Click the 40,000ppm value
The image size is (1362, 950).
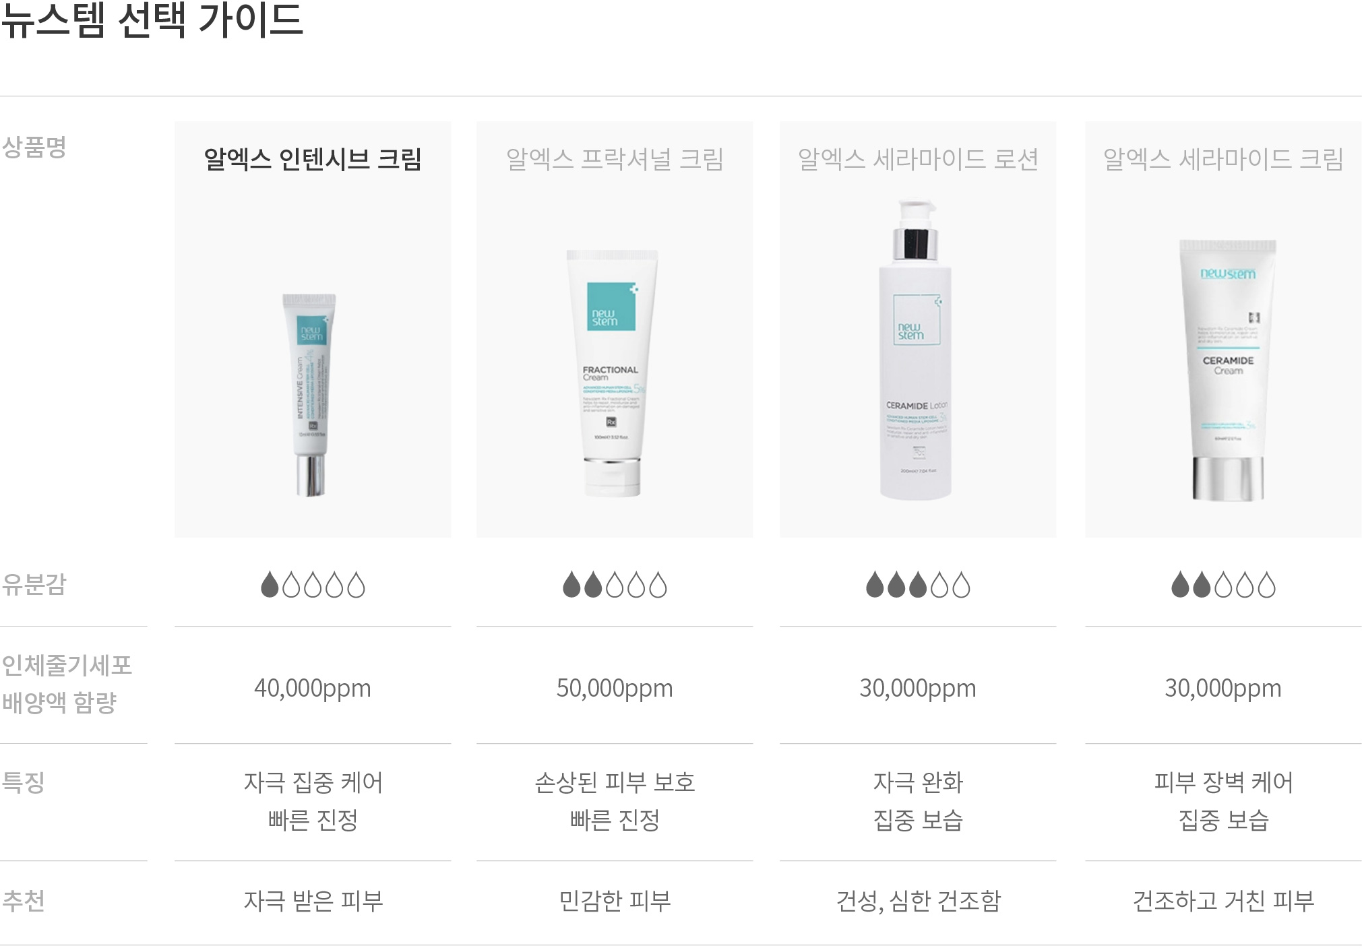[x=313, y=689]
